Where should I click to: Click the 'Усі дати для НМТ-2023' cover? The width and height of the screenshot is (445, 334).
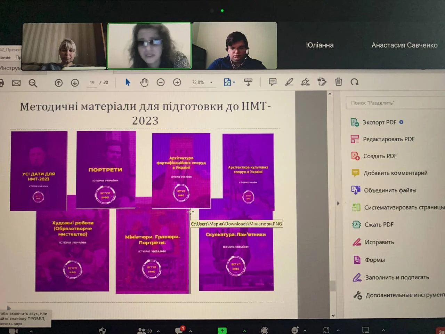tap(38, 171)
